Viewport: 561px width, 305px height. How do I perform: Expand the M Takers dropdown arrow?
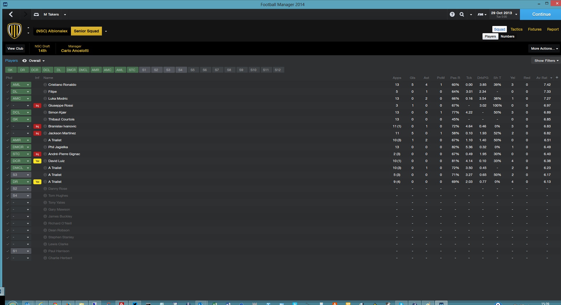click(65, 14)
